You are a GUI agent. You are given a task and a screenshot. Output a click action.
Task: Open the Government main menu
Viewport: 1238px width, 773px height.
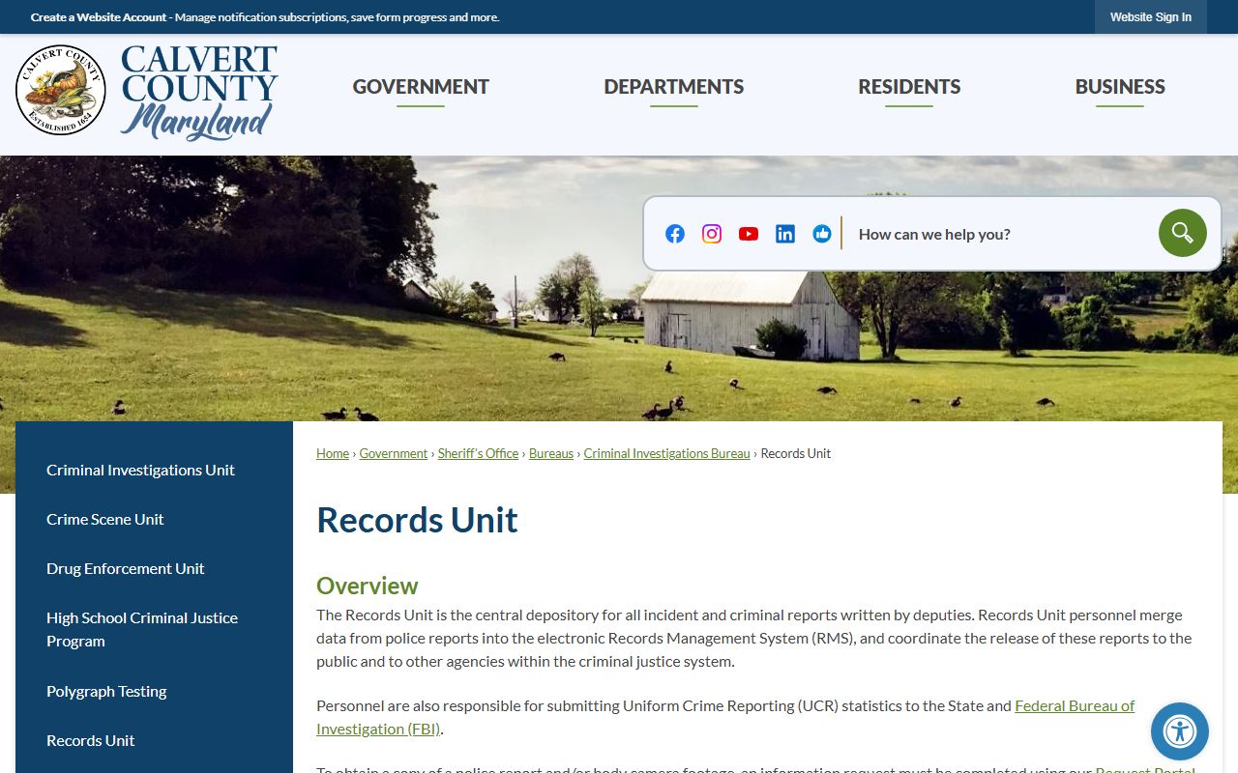click(x=421, y=87)
